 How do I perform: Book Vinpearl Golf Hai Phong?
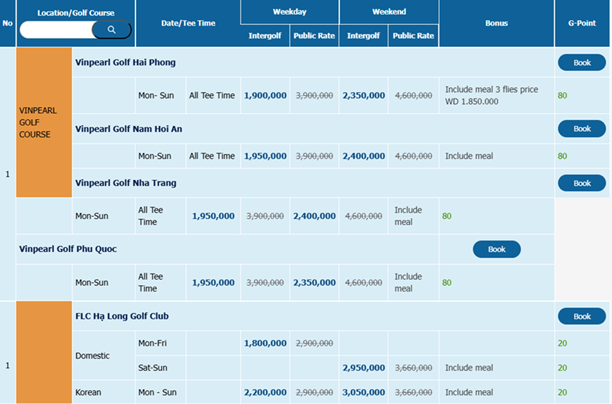point(582,62)
